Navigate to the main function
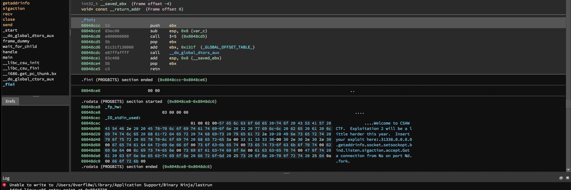This screenshot has height=190, width=571. point(8,57)
